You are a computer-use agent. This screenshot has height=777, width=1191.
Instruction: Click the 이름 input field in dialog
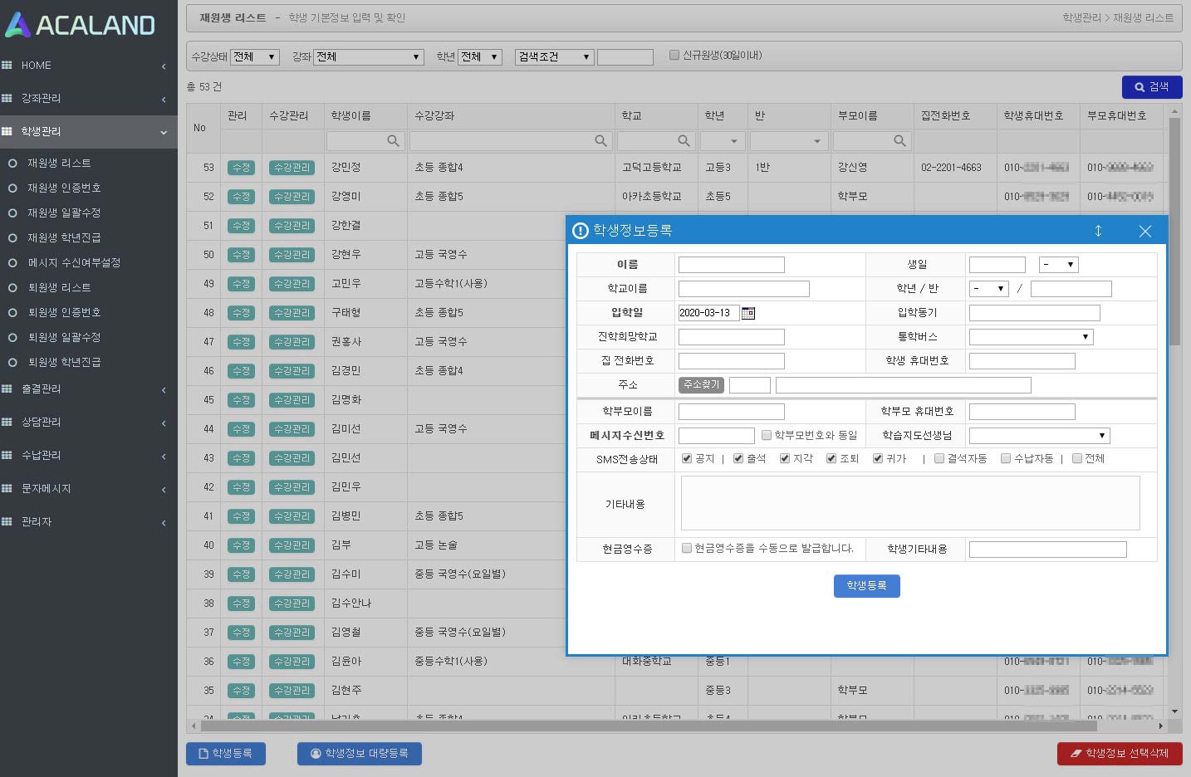point(732,265)
